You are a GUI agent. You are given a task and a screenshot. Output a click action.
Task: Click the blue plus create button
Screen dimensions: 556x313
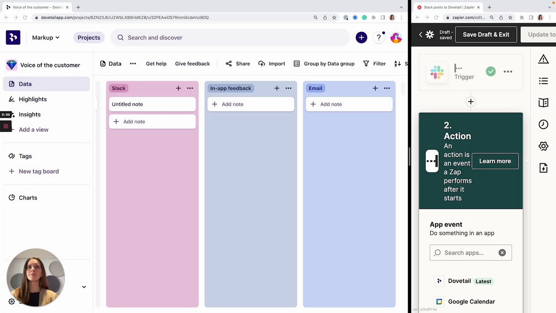pyautogui.click(x=361, y=37)
